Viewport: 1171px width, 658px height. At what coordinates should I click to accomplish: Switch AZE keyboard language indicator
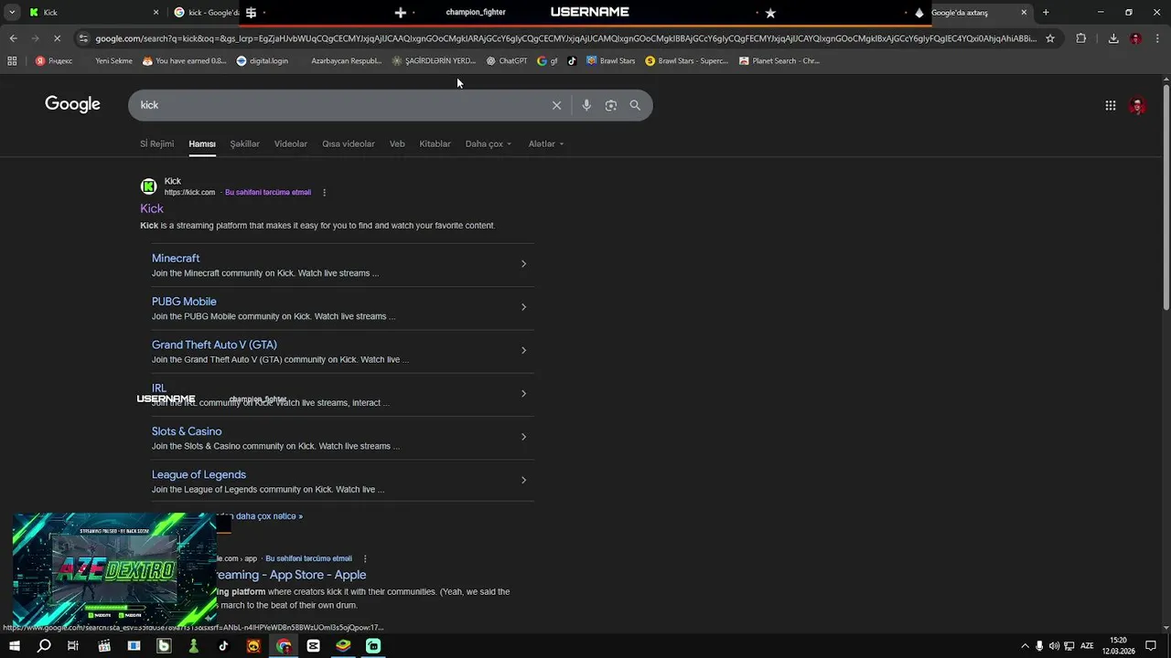pos(1088,646)
